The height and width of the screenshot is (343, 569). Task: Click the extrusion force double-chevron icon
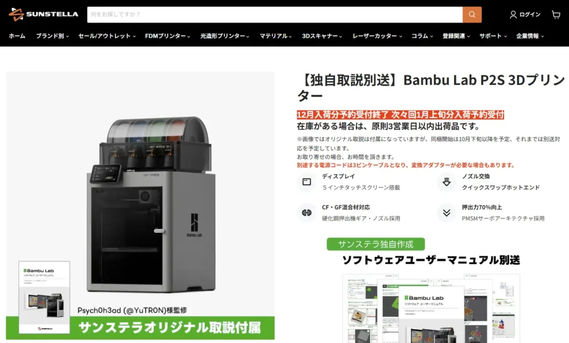click(x=447, y=213)
